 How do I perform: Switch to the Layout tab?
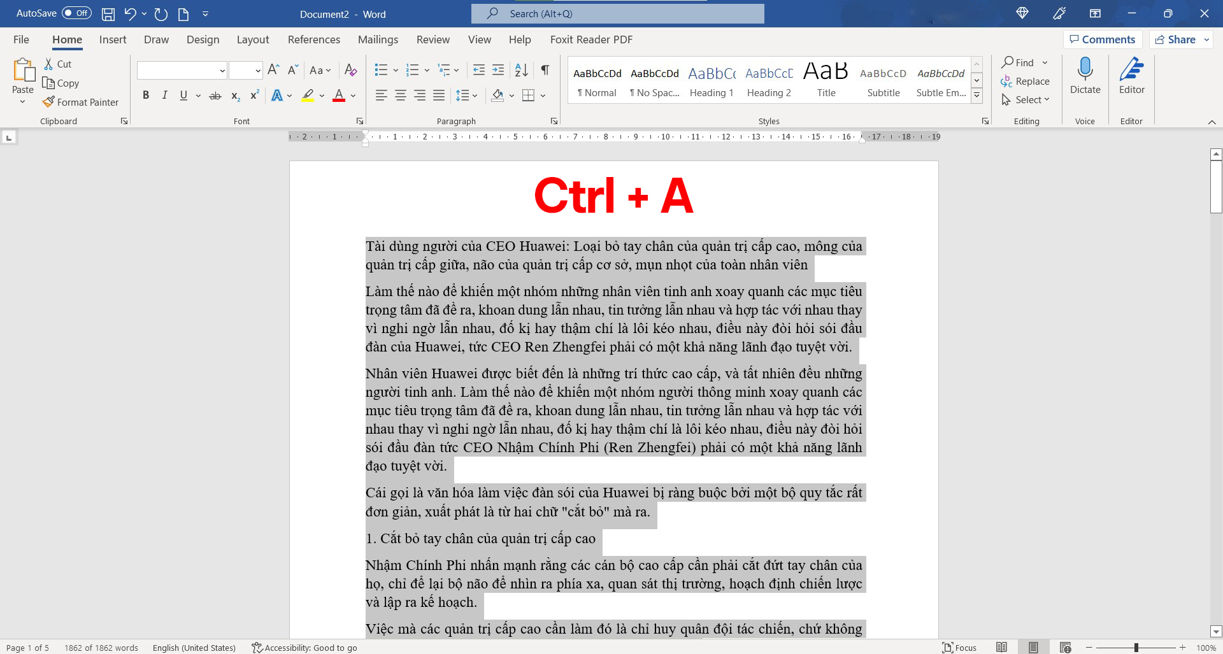253,39
